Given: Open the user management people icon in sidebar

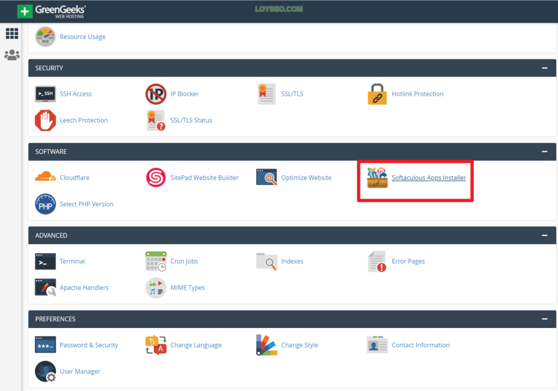Looking at the screenshot, I should coord(12,55).
